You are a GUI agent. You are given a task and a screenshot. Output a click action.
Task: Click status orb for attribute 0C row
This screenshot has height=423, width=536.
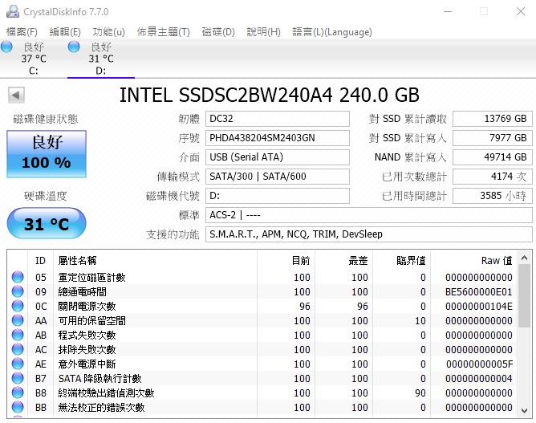[18, 306]
